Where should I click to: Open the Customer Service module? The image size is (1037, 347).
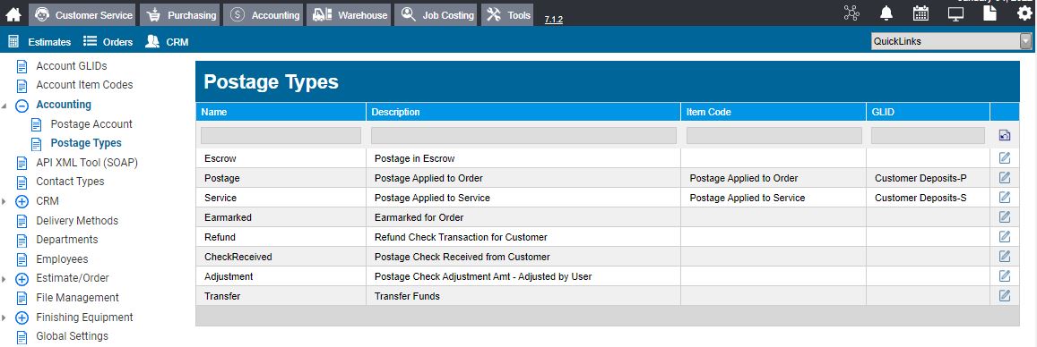(x=82, y=14)
